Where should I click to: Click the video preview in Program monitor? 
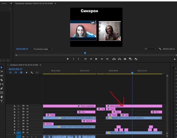pos(96,27)
